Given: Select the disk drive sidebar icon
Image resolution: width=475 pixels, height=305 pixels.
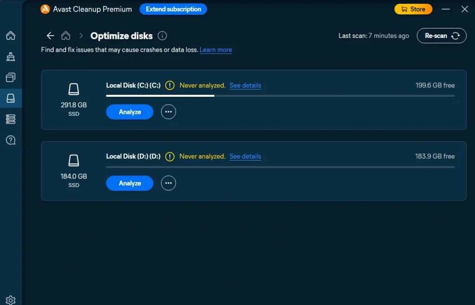Looking at the screenshot, I should [11, 98].
